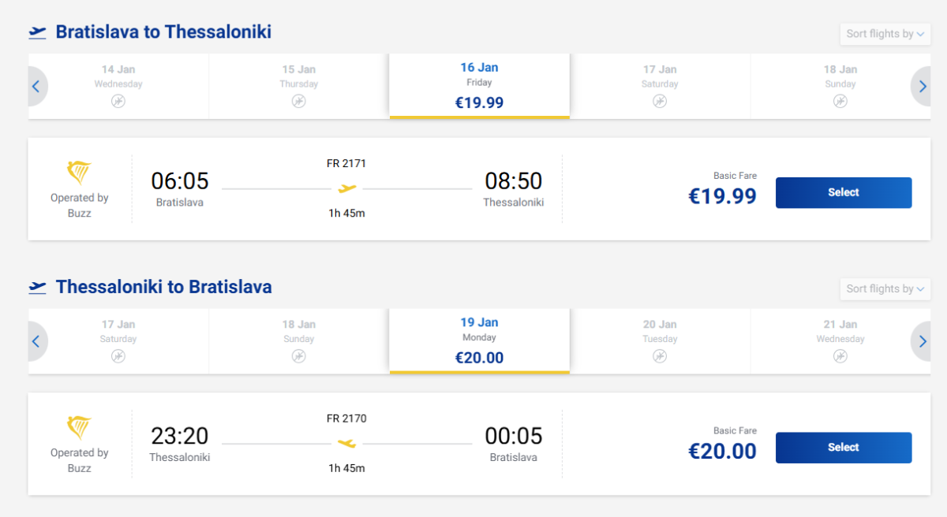Click the Ryanair harp logo on return flight
Screen dimensions: 947x517
tap(79, 427)
